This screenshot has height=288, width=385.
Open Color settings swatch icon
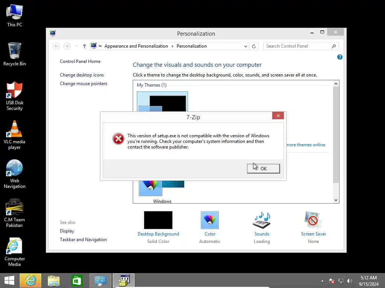(x=210, y=220)
